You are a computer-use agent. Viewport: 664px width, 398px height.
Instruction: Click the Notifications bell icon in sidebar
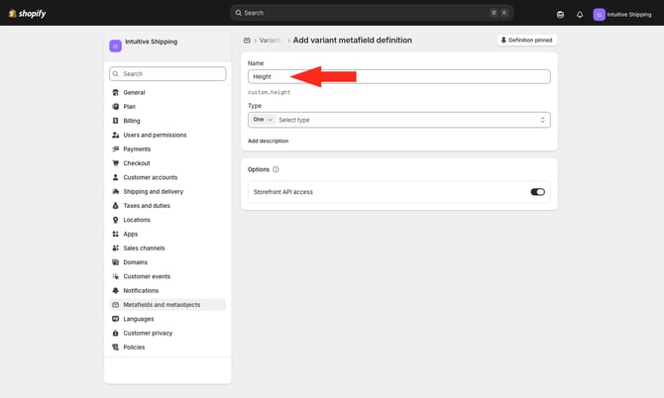click(x=115, y=290)
